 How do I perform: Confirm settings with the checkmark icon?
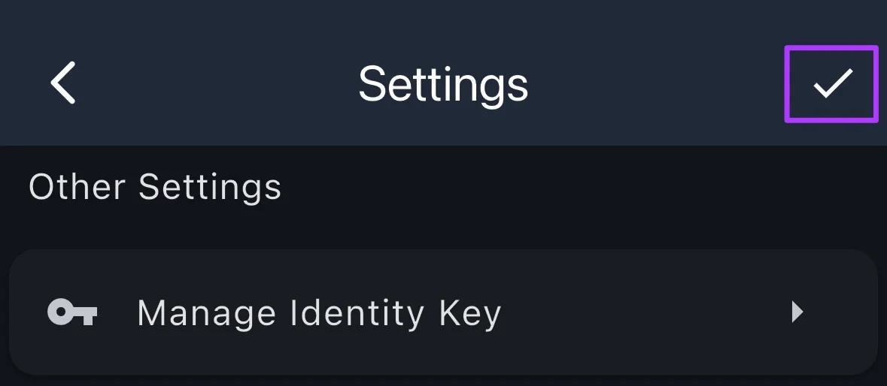pyautogui.click(x=832, y=83)
